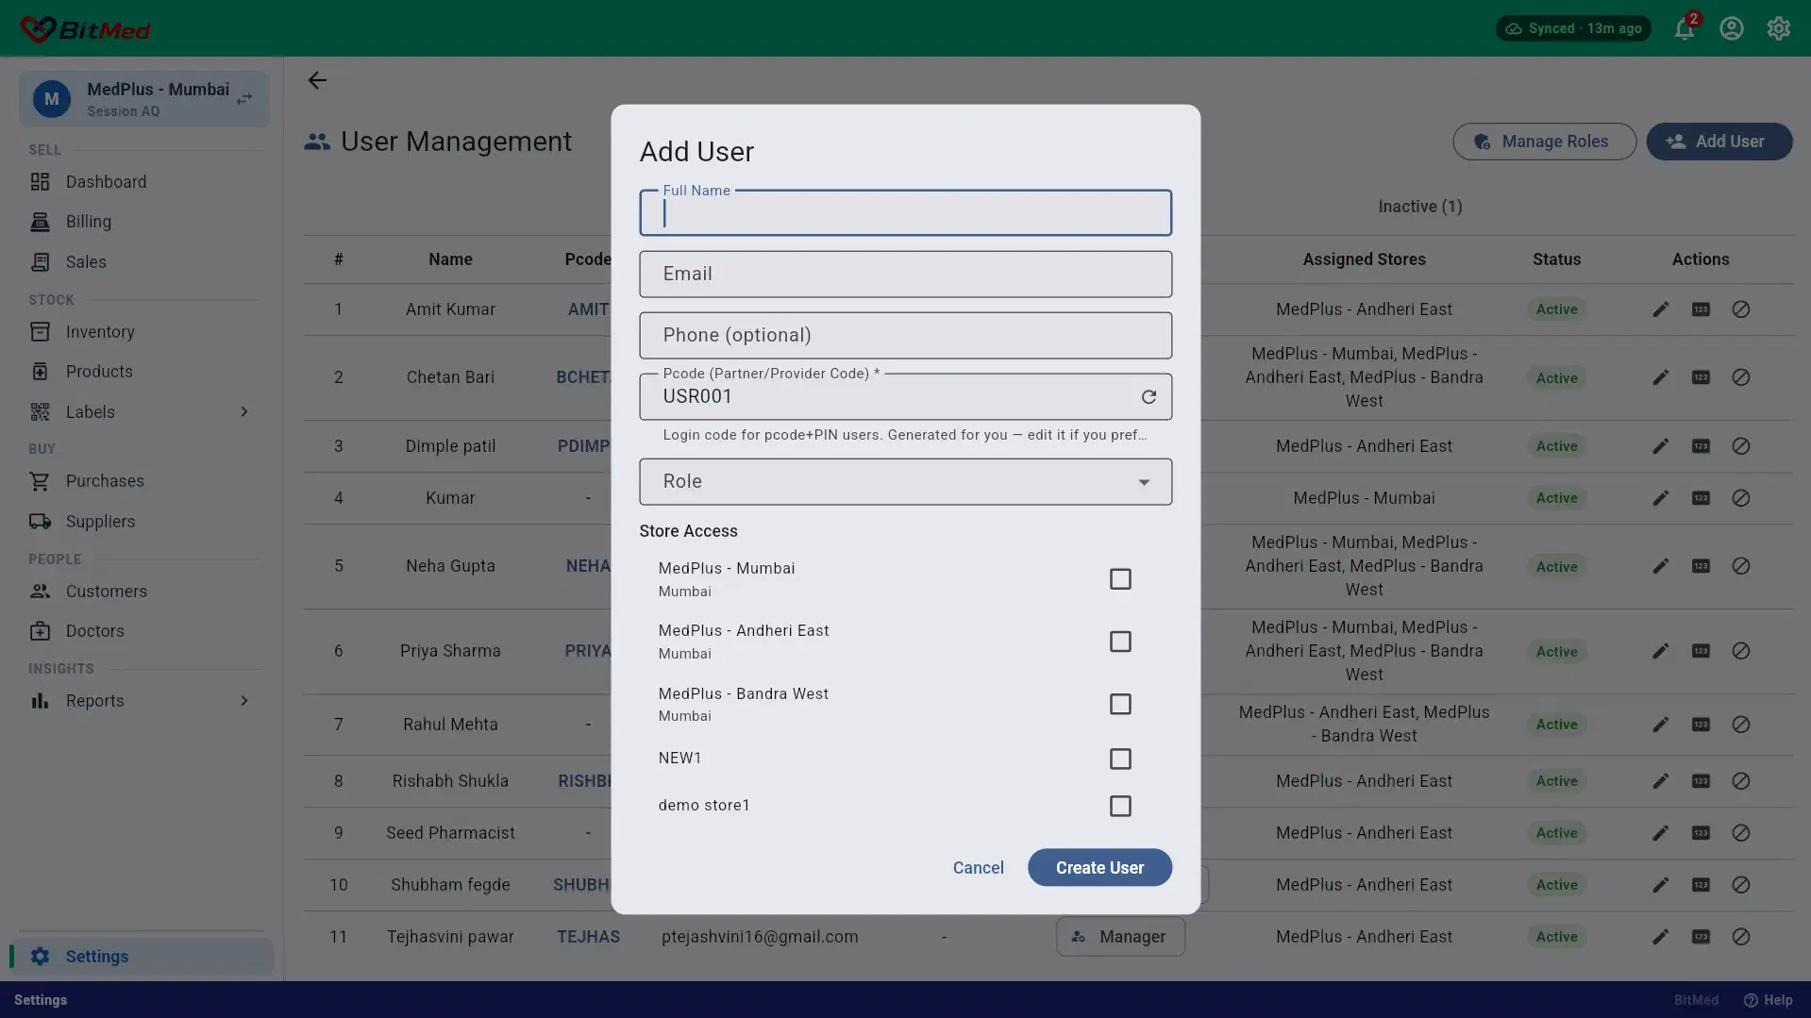Edit Amit Kumar using pencil icon
The width and height of the screenshot is (1811, 1018).
pos(1661,309)
